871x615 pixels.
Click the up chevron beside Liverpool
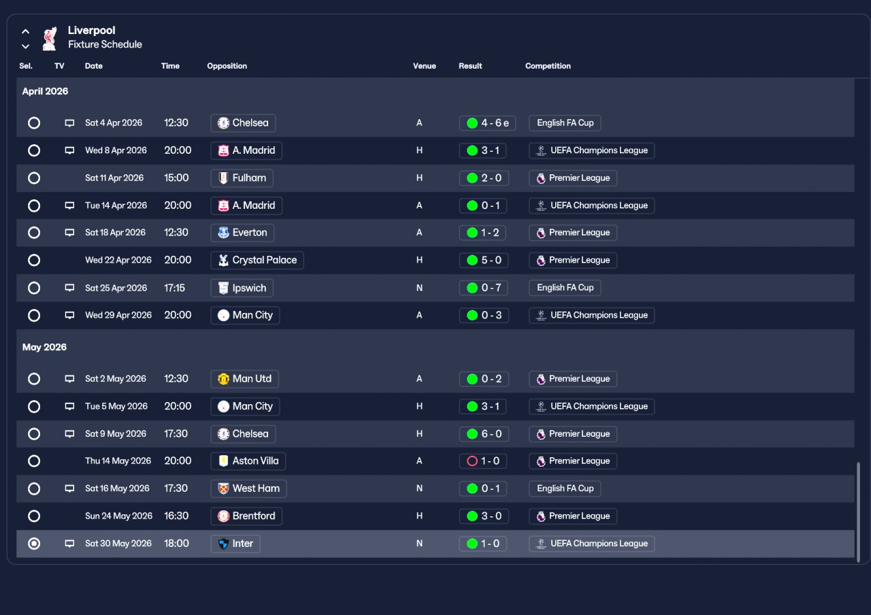pyautogui.click(x=25, y=31)
